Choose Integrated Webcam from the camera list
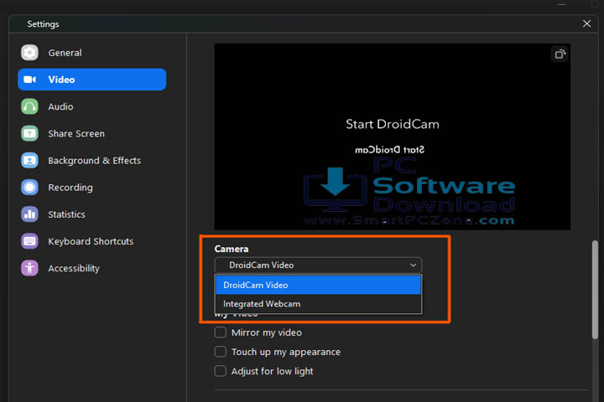This screenshot has height=402, width=604. click(318, 304)
